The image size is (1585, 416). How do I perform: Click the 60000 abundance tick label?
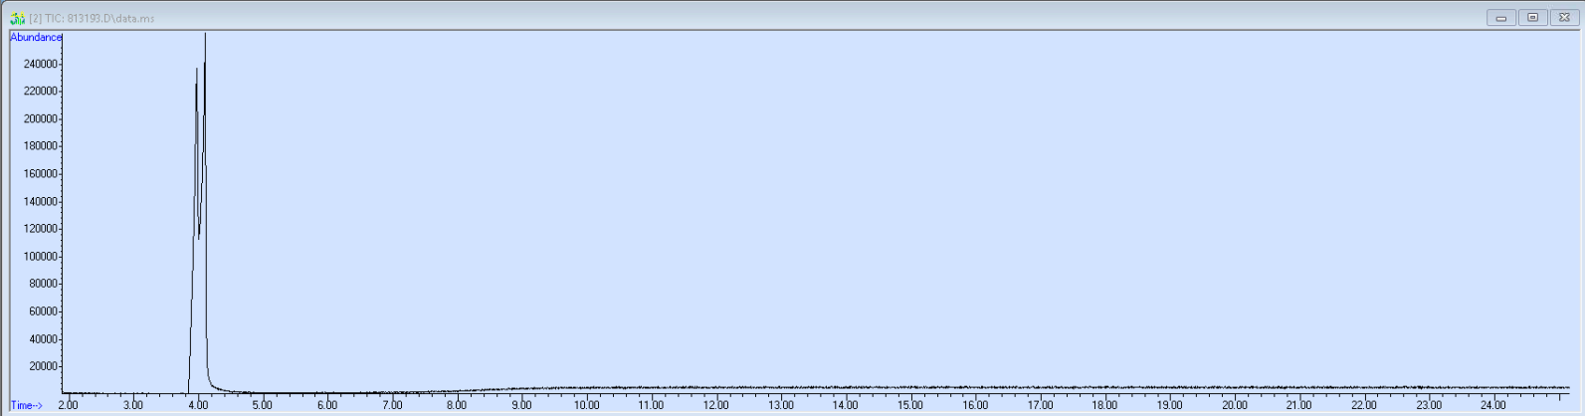[x=43, y=312]
